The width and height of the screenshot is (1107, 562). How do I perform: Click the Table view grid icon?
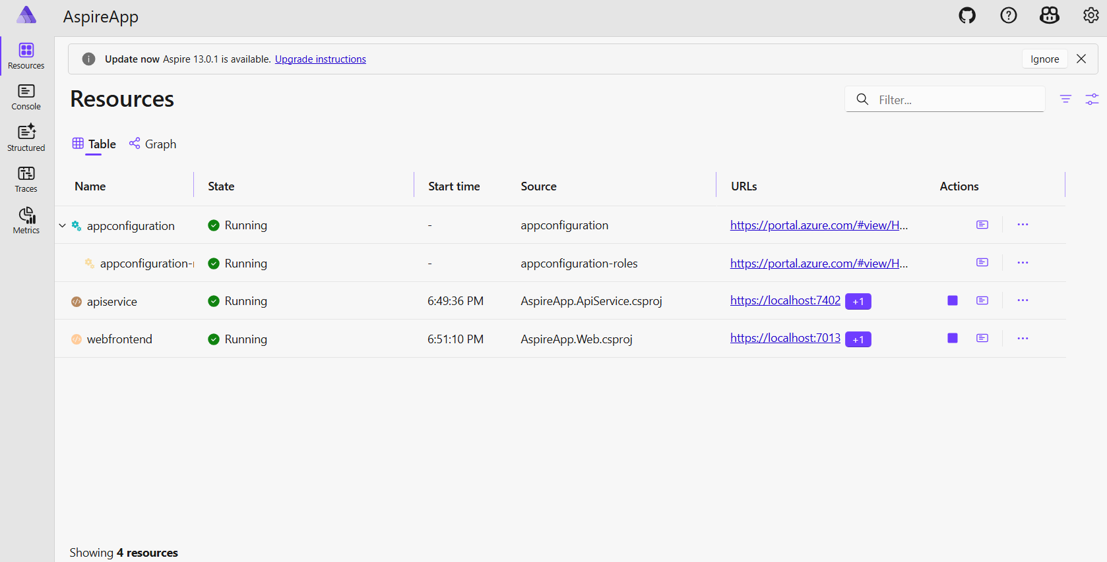click(78, 143)
